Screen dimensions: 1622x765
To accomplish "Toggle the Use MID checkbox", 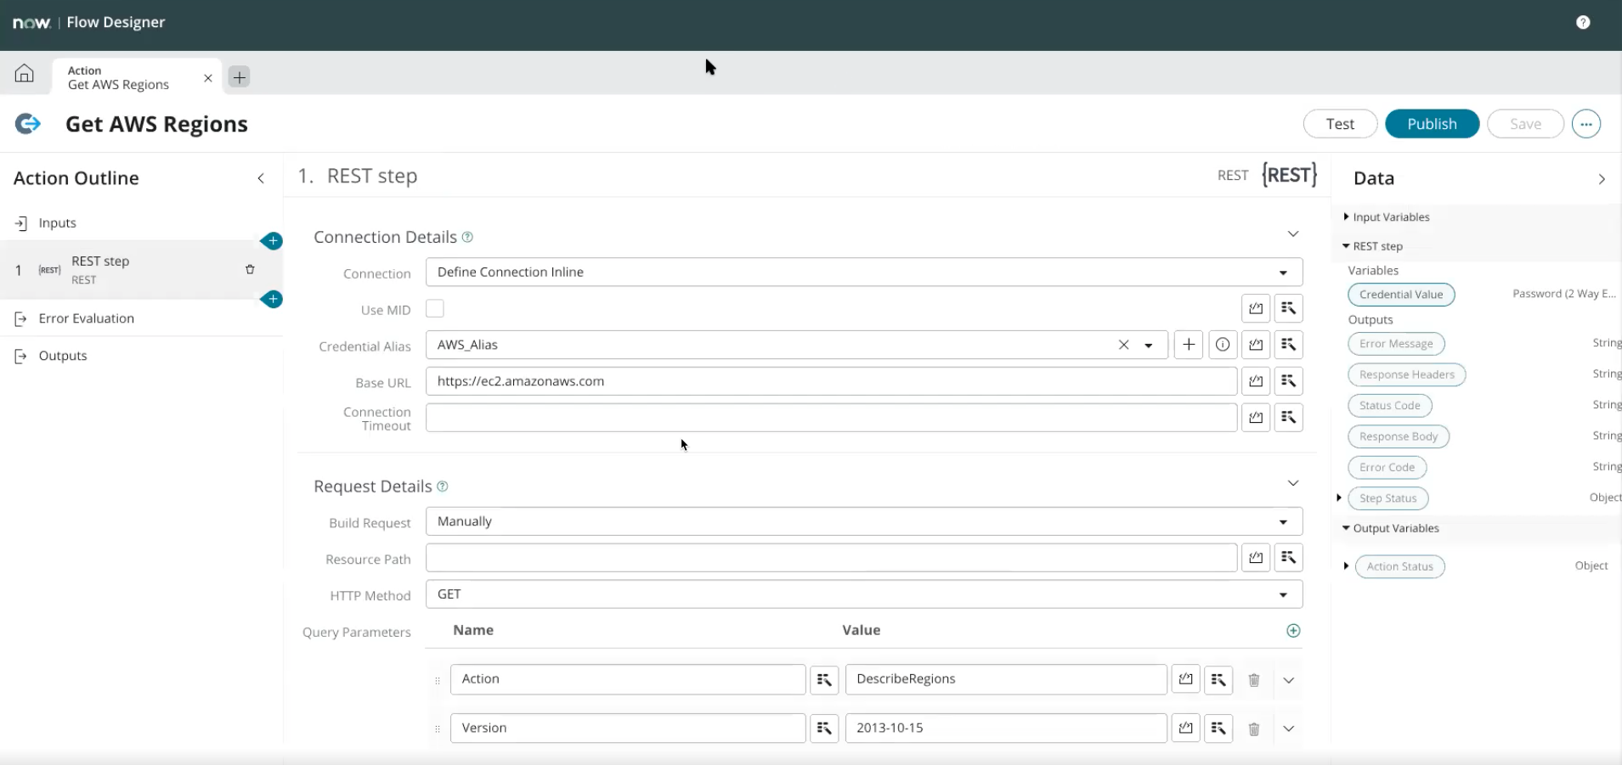I will click(x=435, y=309).
